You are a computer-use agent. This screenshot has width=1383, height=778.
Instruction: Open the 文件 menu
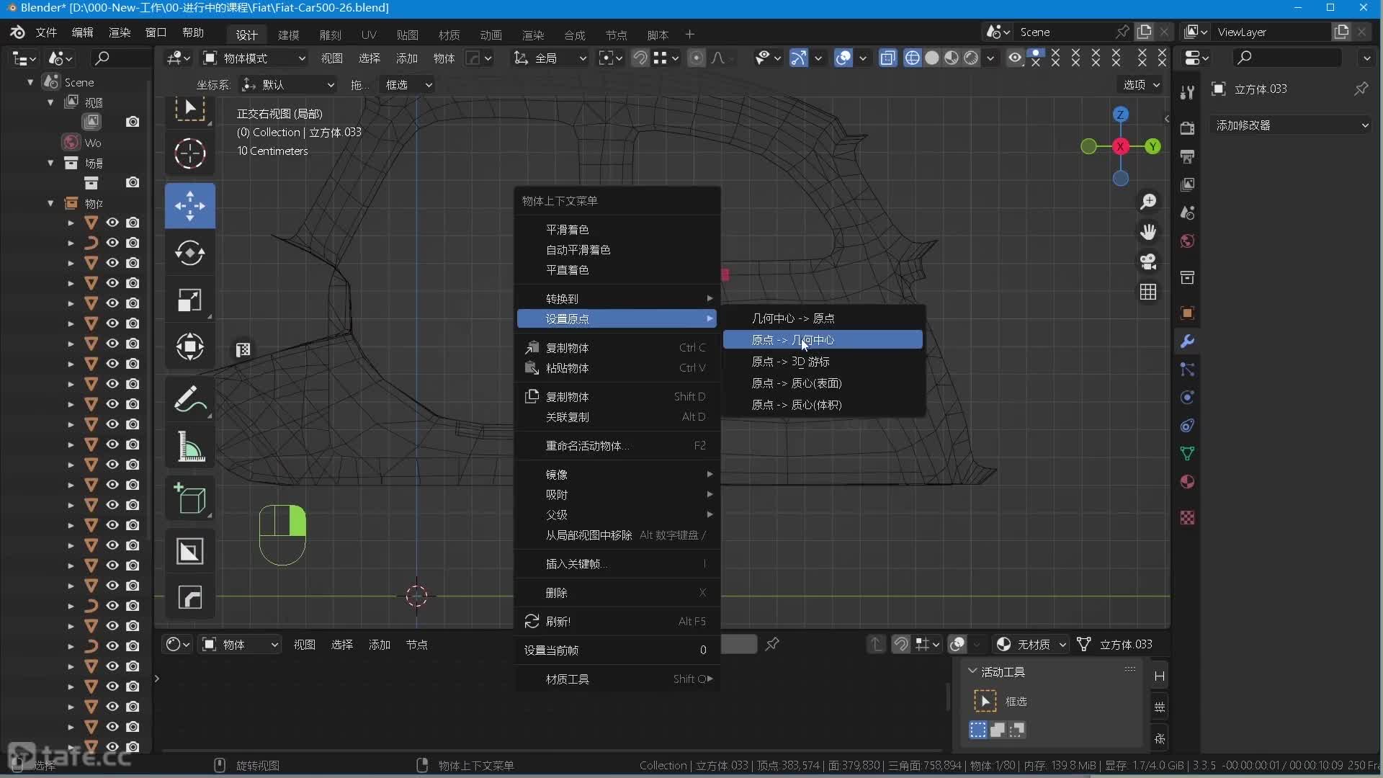[x=46, y=32]
